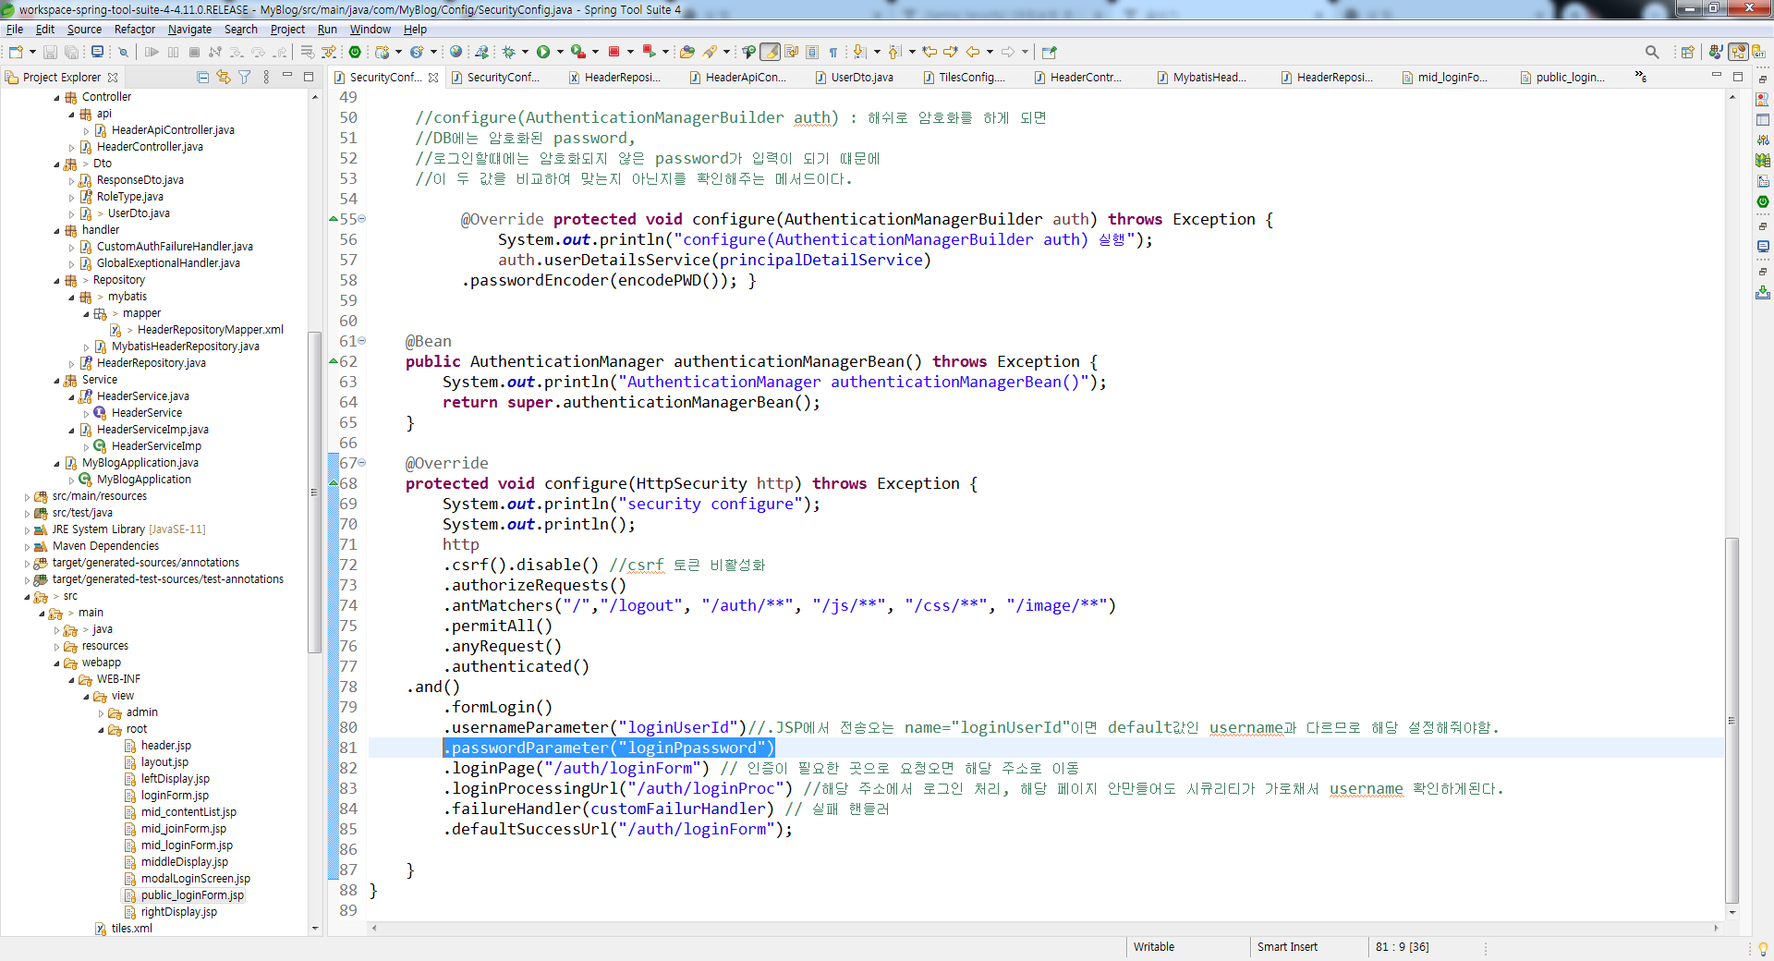Click the Smart Insert status bar field
Screen dimensions: 1774x961
click(1287, 947)
